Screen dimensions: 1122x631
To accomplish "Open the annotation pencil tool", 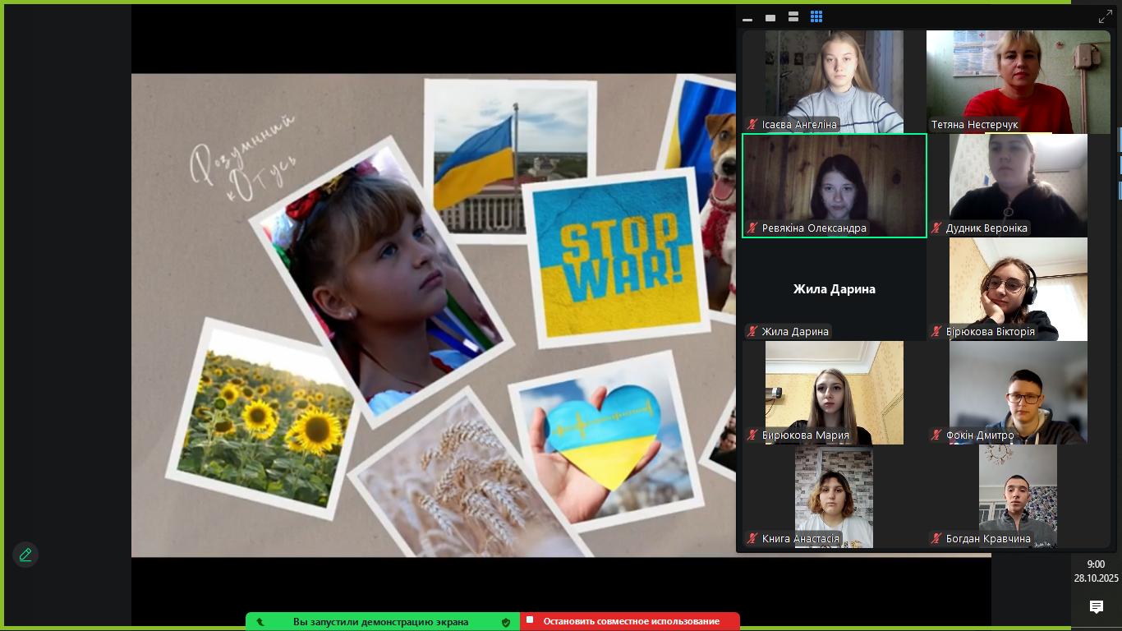I will pos(25,555).
